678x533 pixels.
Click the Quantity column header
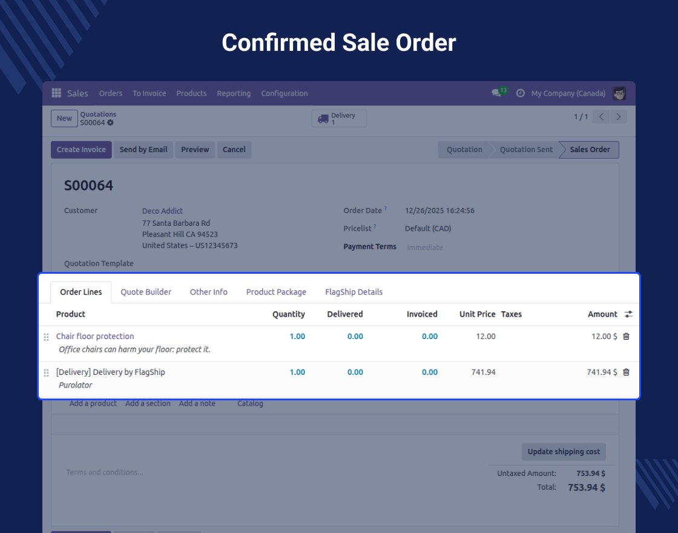coord(288,314)
